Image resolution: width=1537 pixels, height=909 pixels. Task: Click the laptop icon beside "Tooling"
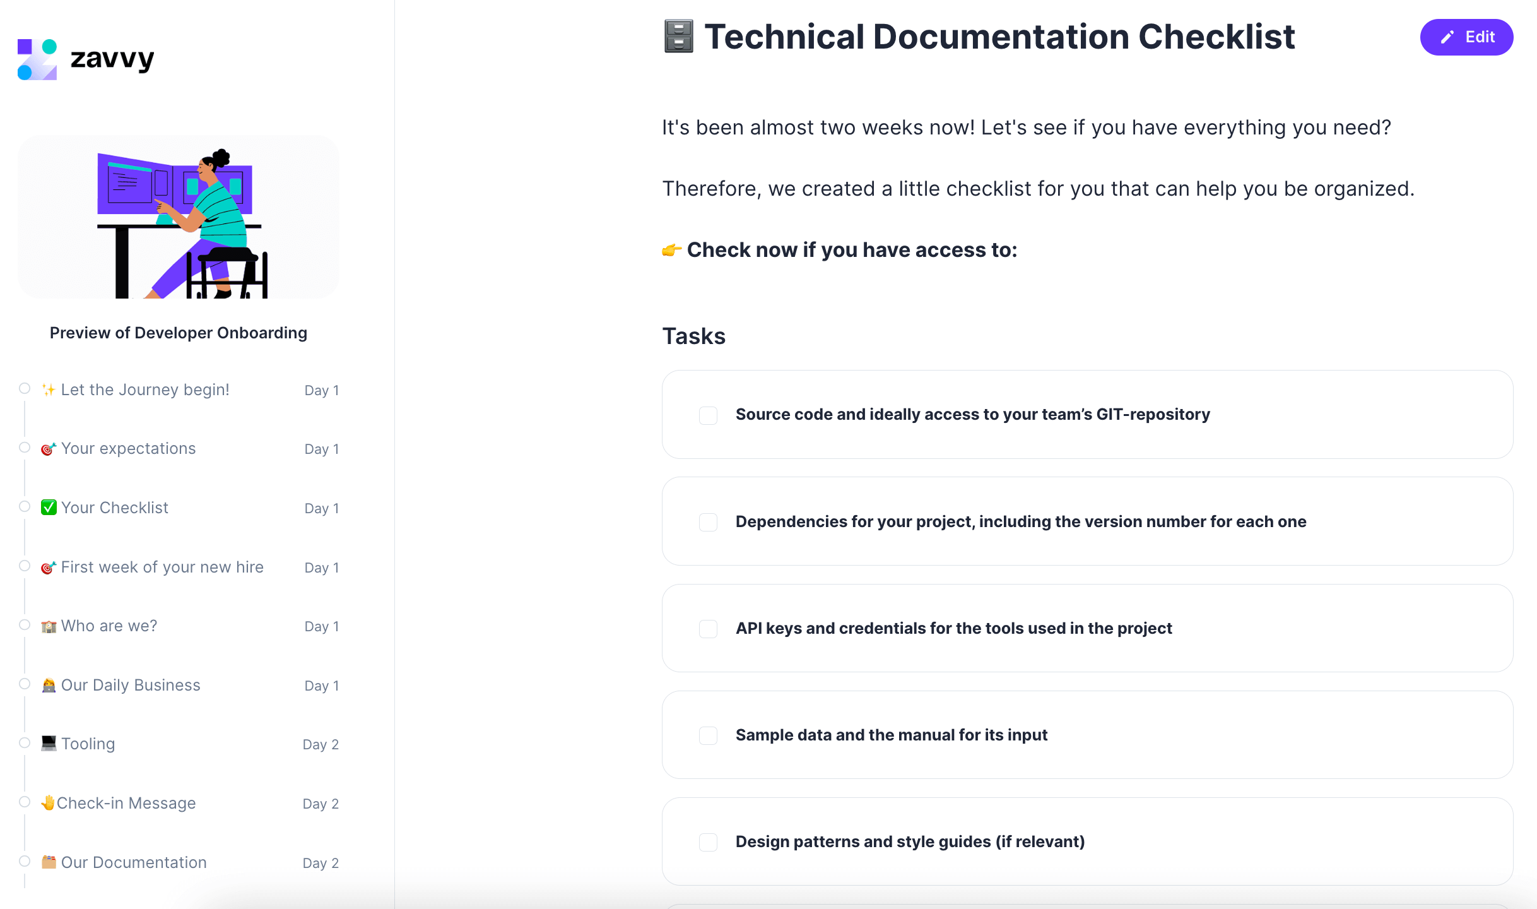pyautogui.click(x=49, y=744)
